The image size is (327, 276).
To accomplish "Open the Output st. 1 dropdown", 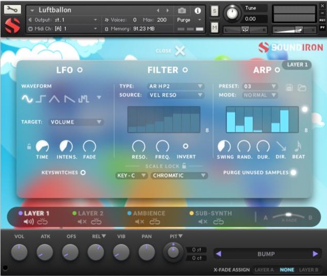I will pyautogui.click(x=65, y=20).
